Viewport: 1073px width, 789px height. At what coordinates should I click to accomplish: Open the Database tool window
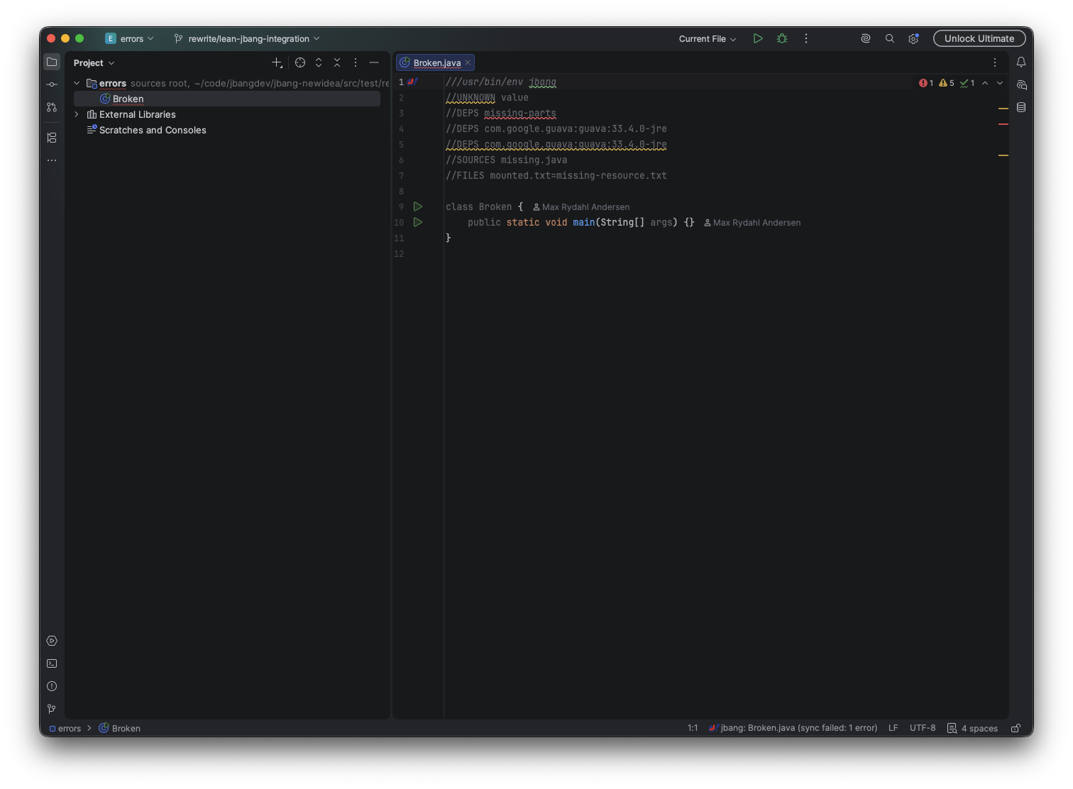click(x=1021, y=107)
